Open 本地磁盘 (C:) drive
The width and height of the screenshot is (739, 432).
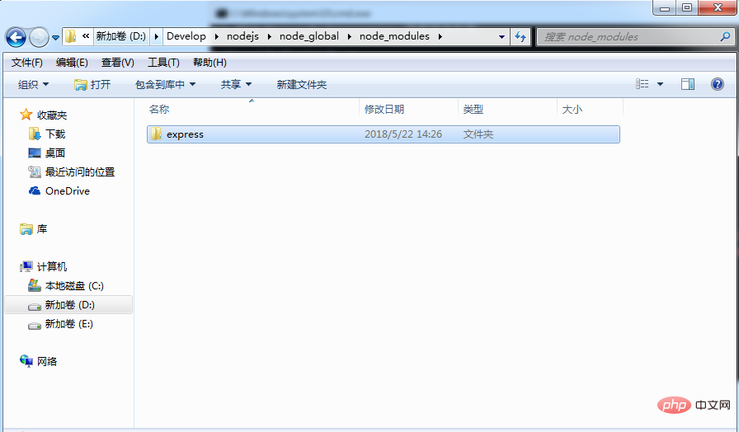[x=74, y=286]
